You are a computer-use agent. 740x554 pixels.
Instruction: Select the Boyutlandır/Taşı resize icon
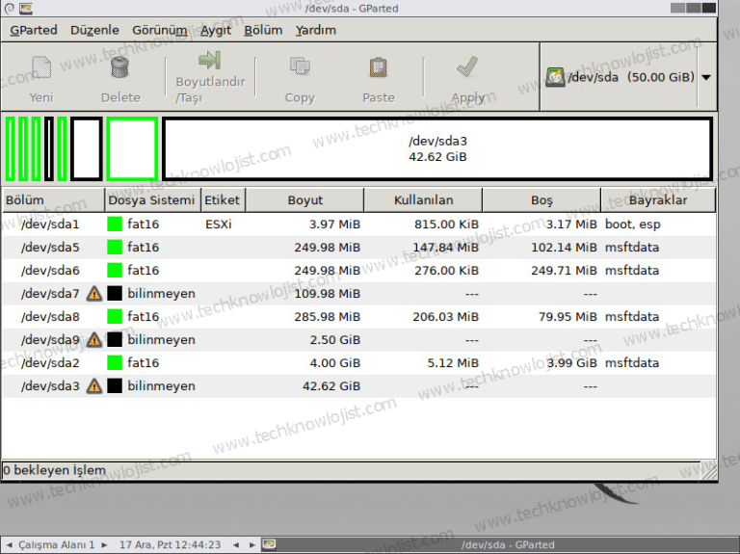pos(209,60)
